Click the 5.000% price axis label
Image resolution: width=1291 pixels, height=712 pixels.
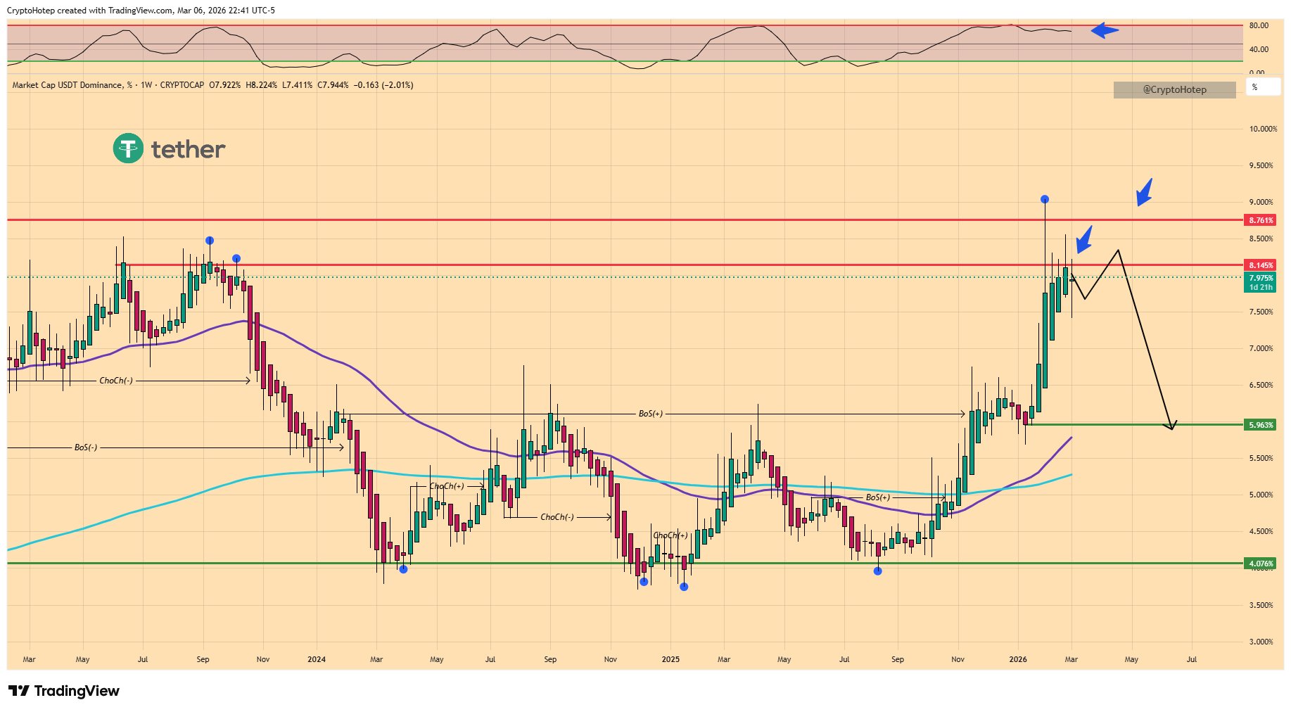point(1261,495)
